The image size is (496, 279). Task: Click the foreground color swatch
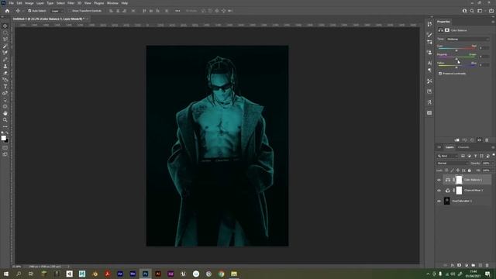[x=3, y=138]
